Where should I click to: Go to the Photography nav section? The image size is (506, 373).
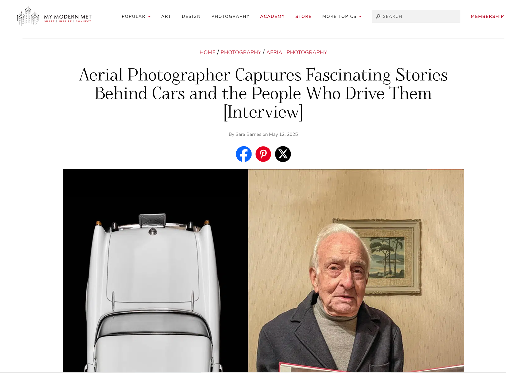coord(230,16)
